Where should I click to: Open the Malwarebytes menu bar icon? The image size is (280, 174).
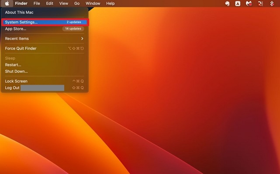click(x=249, y=3)
